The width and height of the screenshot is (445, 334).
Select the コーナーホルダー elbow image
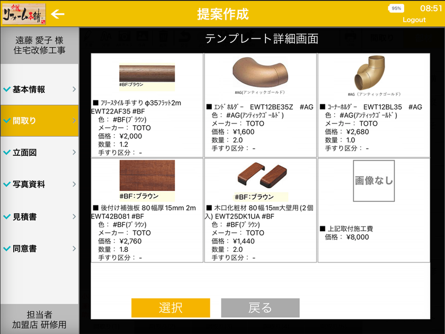(x=373, y=75)
